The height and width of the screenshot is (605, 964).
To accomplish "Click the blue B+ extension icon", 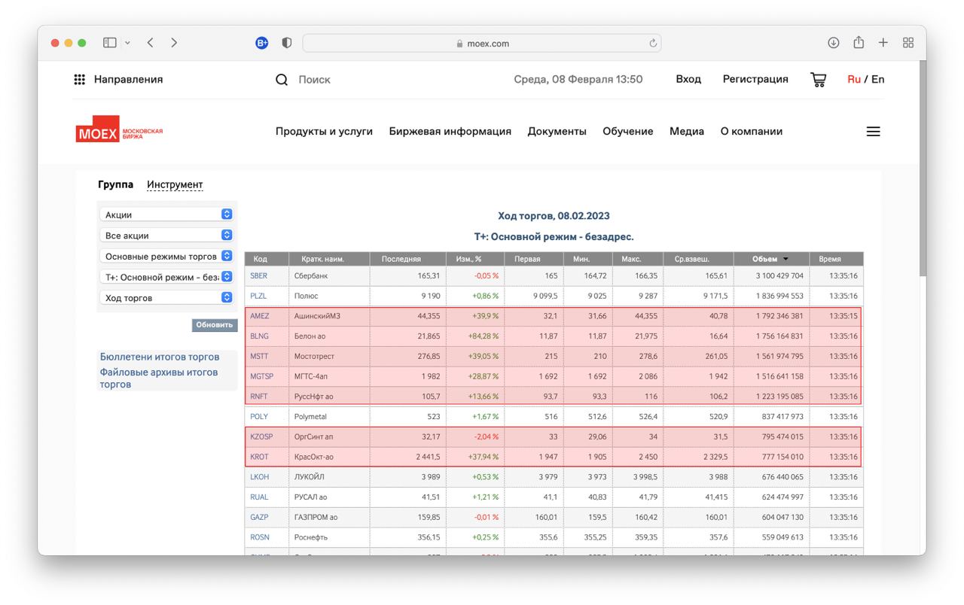I will pos(262,43).
